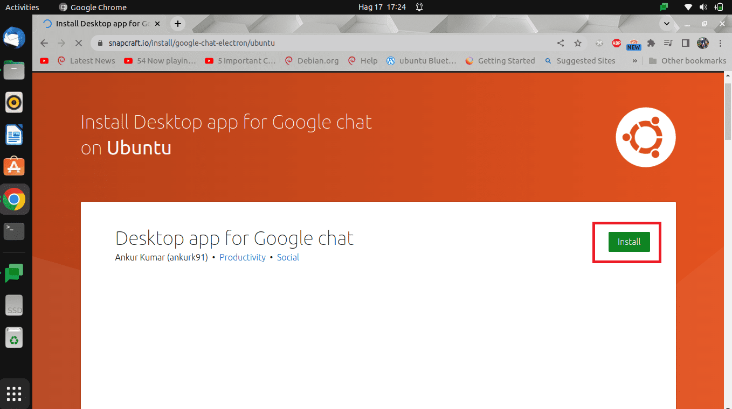Open the first YouTube bookmark icon
Image resolution: width=732 pixels, height=409 pixels.
coord(44,61)
